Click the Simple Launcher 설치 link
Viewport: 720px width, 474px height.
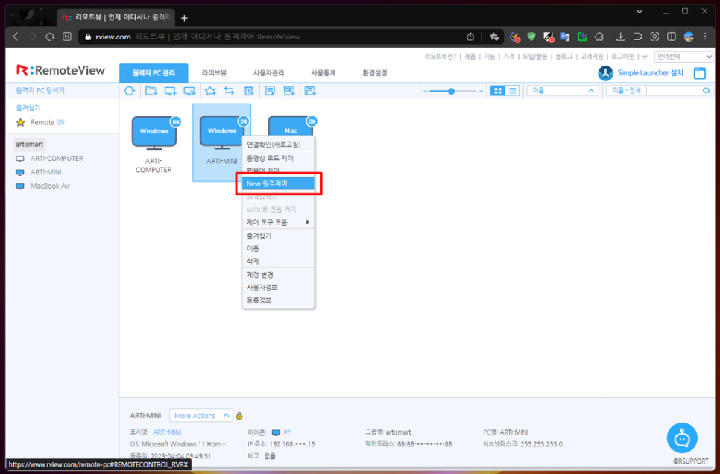pos(650,72)
